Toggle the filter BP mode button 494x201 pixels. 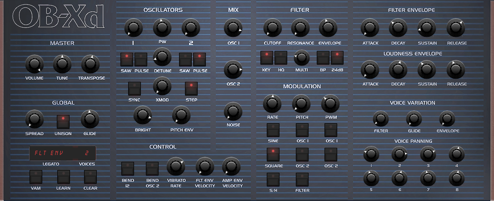coord(323,58)
